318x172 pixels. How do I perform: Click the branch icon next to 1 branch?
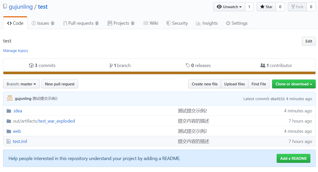pos(111,65)
